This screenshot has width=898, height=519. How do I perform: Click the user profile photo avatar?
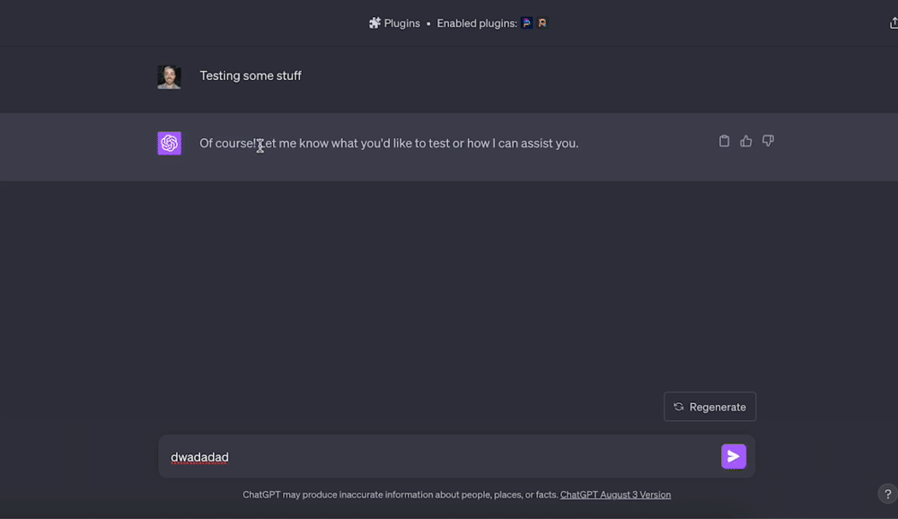point(170,76)
